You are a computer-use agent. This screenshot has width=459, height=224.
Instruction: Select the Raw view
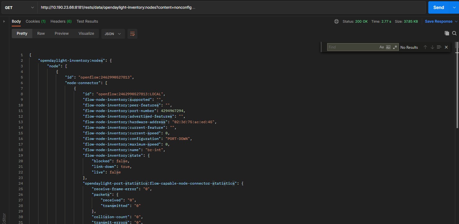coord(41,34)
